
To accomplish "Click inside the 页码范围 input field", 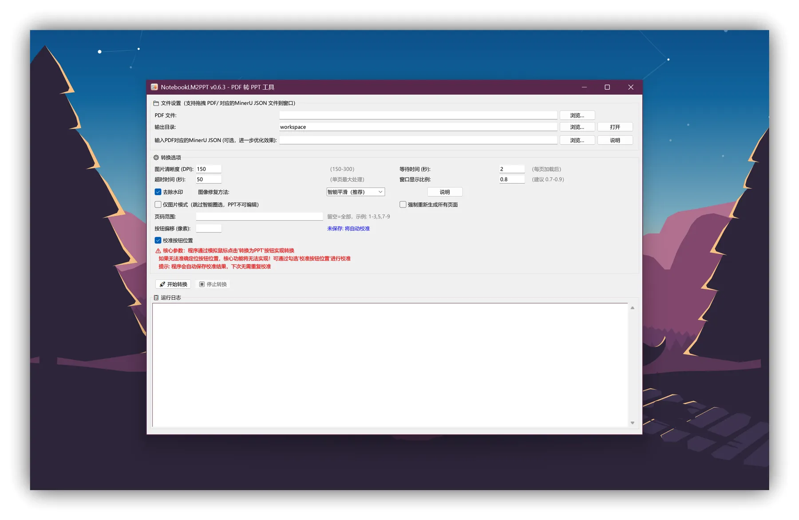I will pyautogui.click(x=259, y=216).
